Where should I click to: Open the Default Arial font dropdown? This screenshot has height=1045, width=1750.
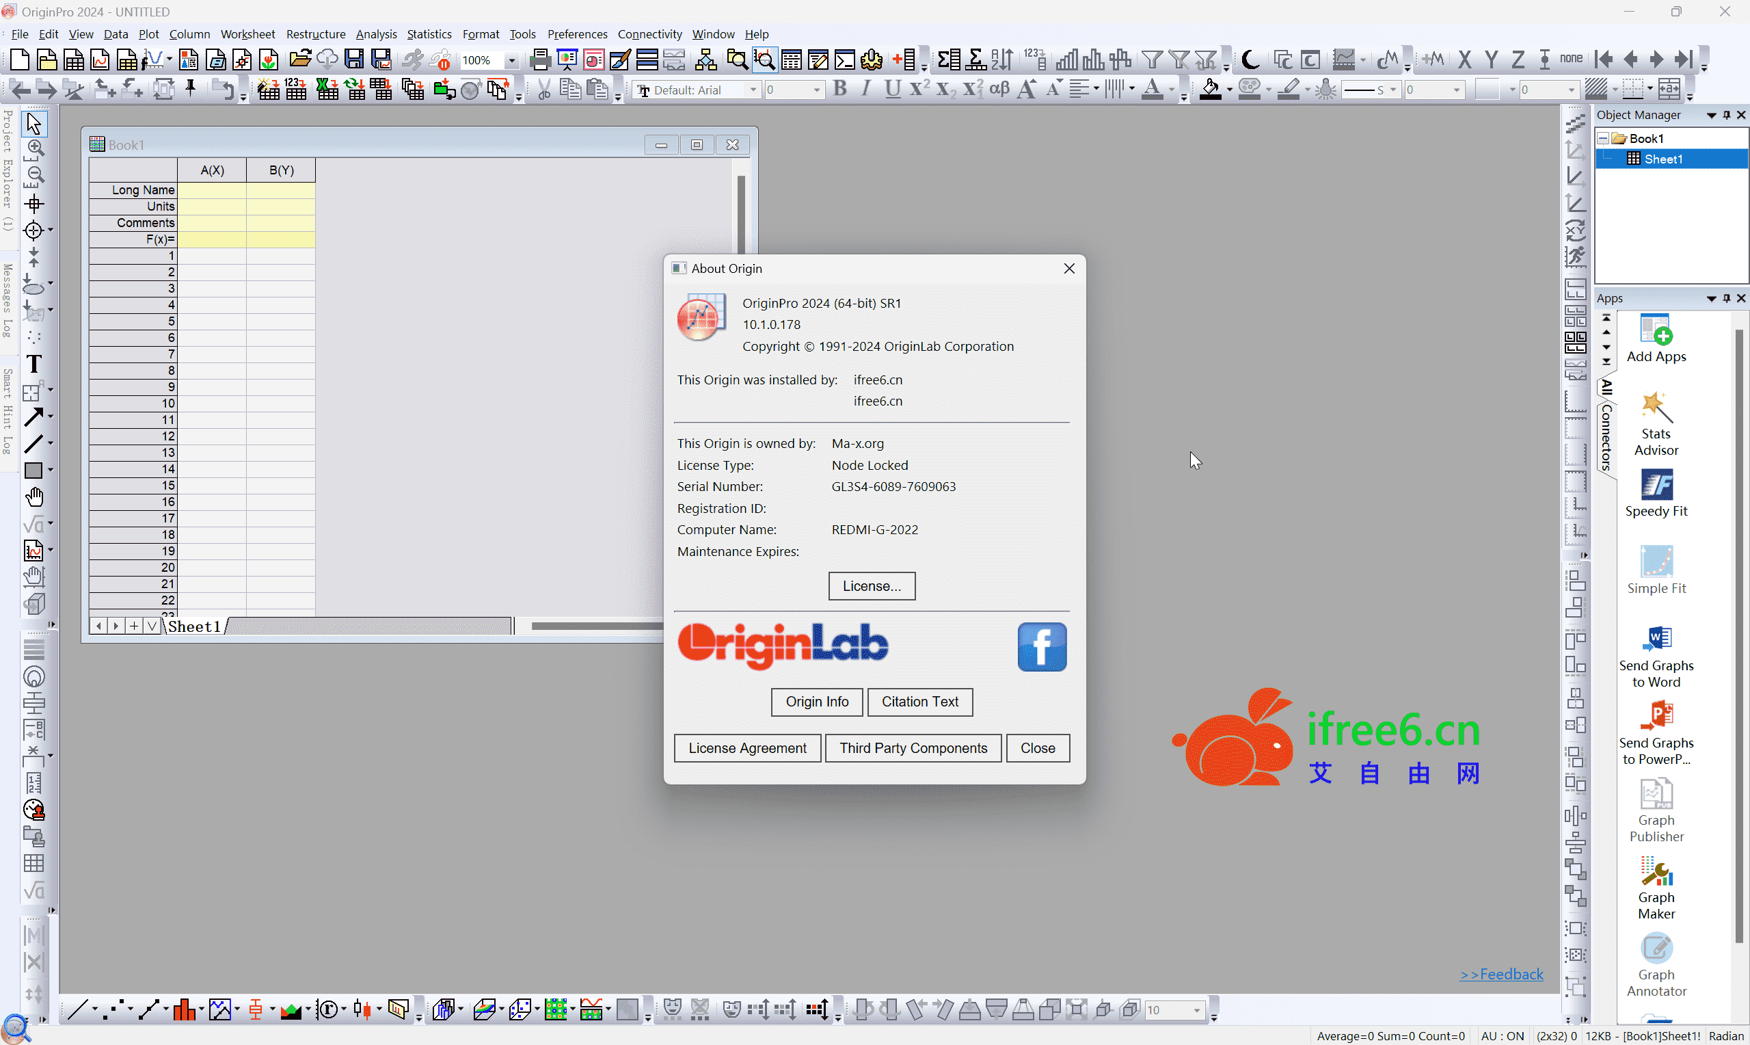pyautogui.click(x=753, y=90)
